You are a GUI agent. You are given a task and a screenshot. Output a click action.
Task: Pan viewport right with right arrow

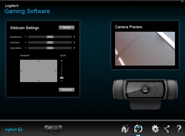pos(56,71)
